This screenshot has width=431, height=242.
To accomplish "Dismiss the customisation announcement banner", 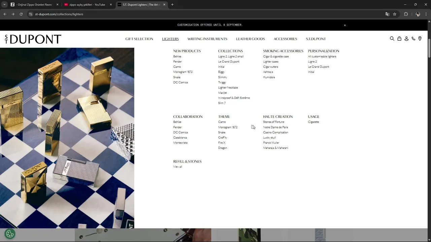I will 345,25.
